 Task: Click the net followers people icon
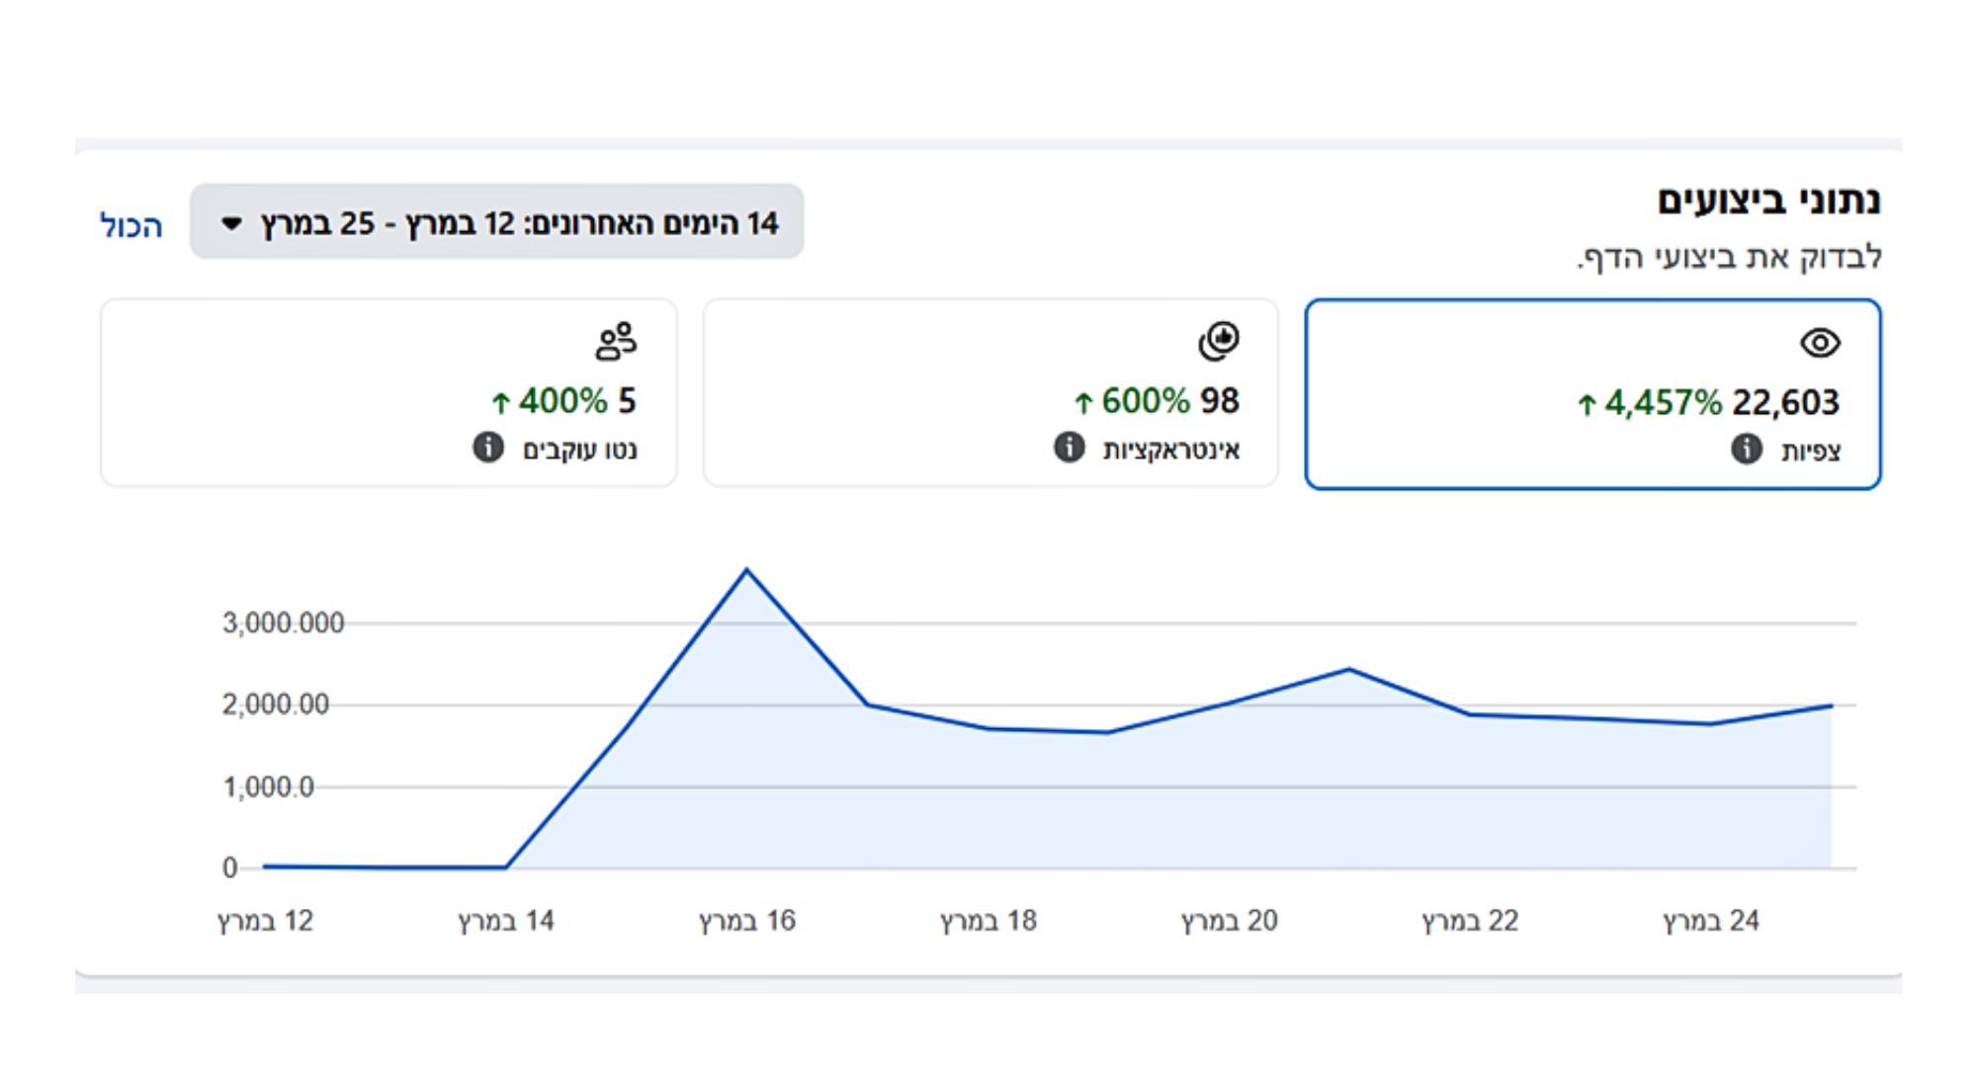616,341
